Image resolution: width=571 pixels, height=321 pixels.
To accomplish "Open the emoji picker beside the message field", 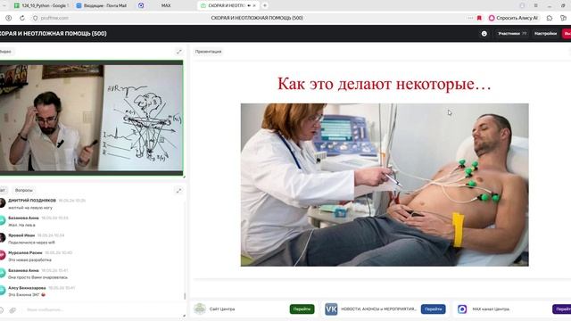I will [x=2, y=310].
